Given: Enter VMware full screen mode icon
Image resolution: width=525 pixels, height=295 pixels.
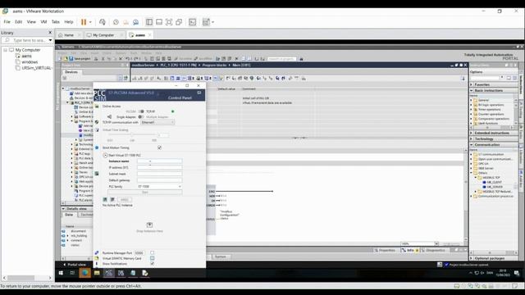Looking at the screenshot, I should (x=169, y=22).
